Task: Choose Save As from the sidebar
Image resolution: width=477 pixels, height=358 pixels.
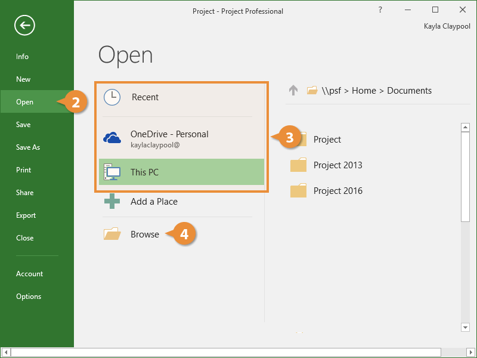Action: pos(28,147)
